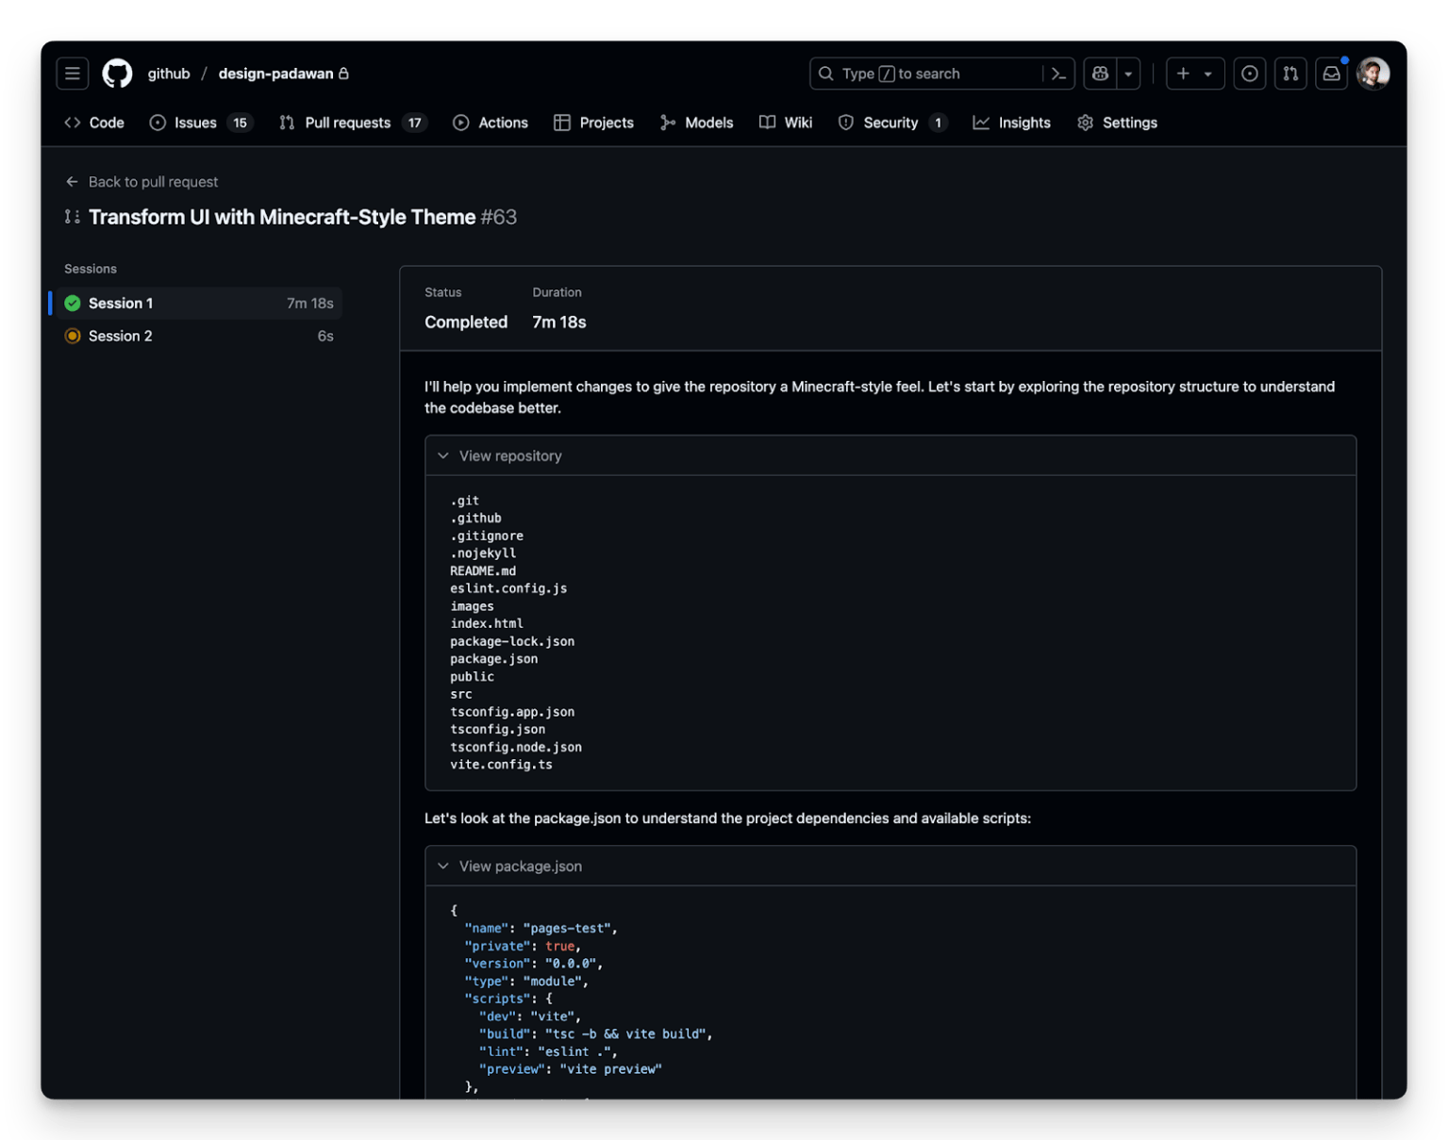Click inside the search field
The image size is (1448, 1140).
[x=934, y=73]
